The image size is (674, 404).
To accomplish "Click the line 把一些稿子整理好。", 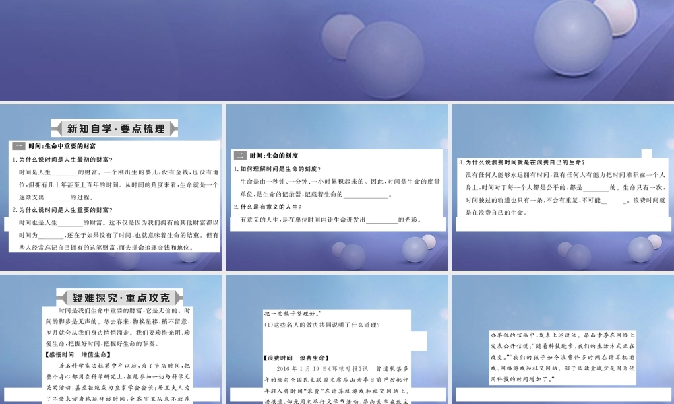I will [x=293, y=314].
